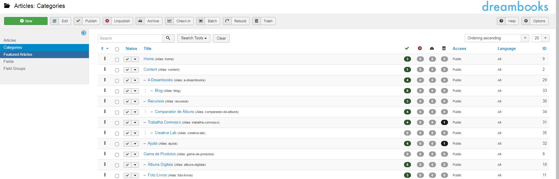The height and width of the screenshot is (179, 559).
Task: Toggle published status icon for Blog
Action: pyautogui.click(x=127, y=91)
